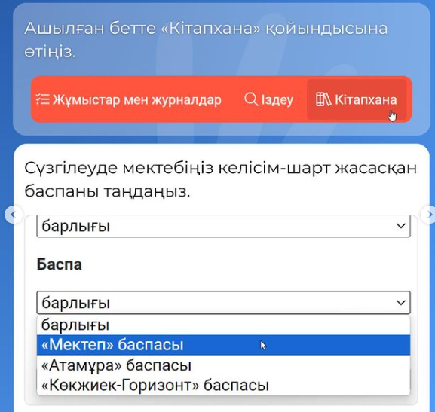This screenshot has height=412, width=435.
Task: Click the magnifying glass search icon
Action: (251, 99)
